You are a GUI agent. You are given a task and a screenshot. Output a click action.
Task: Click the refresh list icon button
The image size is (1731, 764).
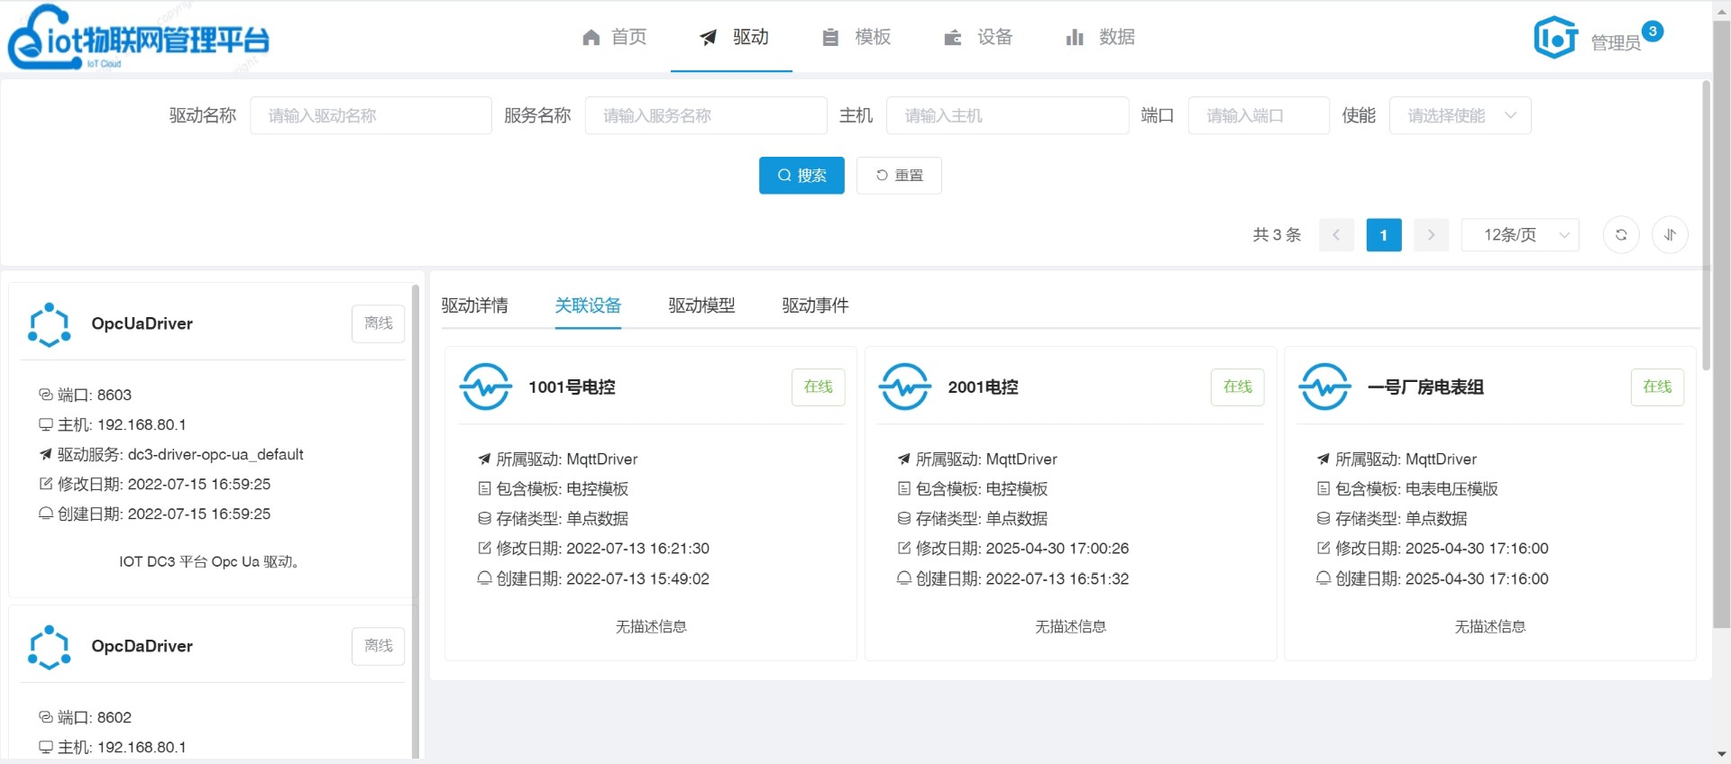(1620, 235)
